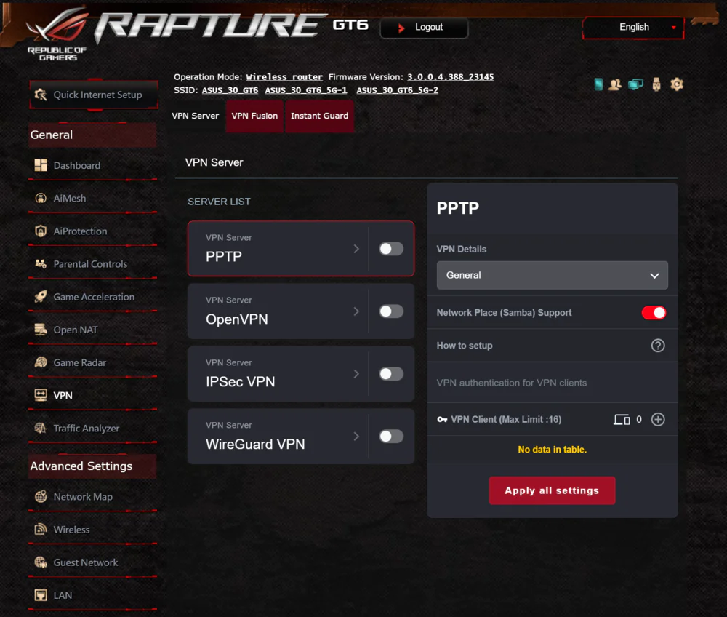This screenshot has width=727, height=617.
Task: Click the LAN sidebar icon
Action: pyautogui.click(x=41, y=595)
